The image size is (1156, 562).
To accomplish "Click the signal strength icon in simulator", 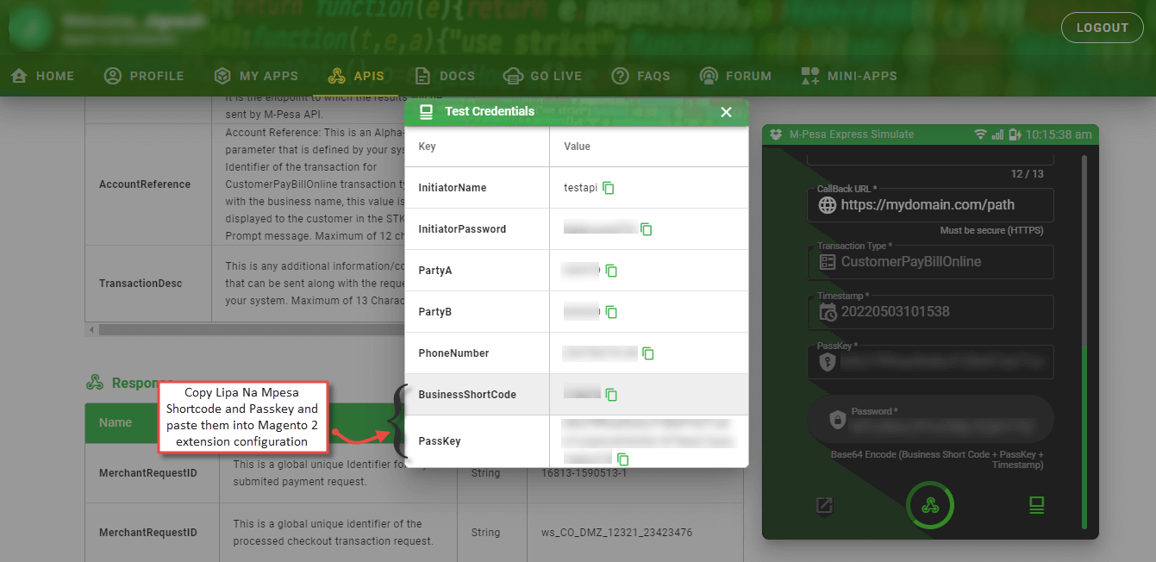I will tap(998, 134).
